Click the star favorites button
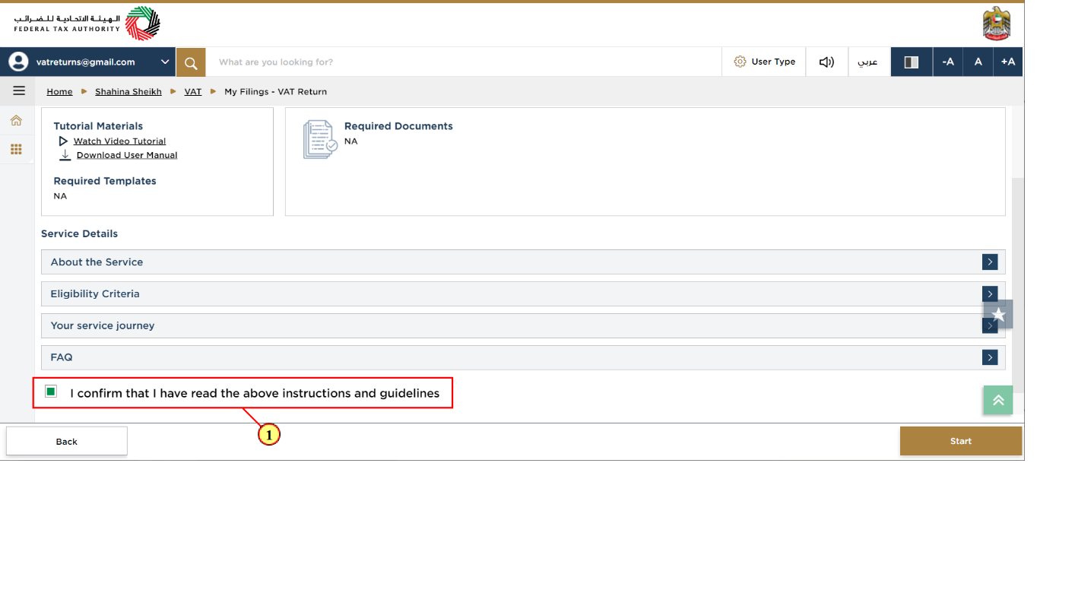This screenshot has width=1075, height=609. click(998, 314)
